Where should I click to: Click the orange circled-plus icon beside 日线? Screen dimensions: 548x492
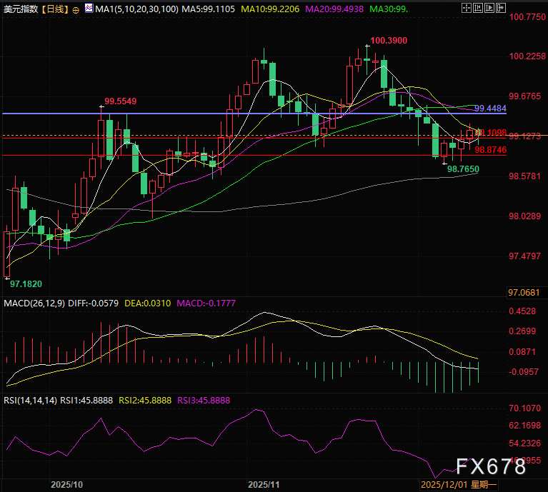pyautogui.click(x=76, y=9)
